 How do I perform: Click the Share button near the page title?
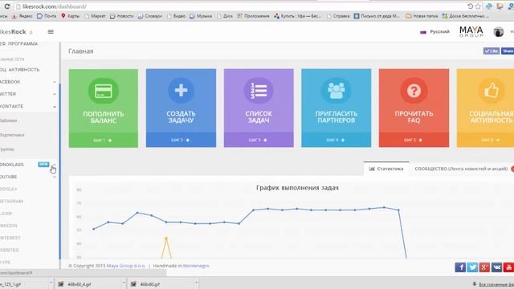[x=508, y=51]
